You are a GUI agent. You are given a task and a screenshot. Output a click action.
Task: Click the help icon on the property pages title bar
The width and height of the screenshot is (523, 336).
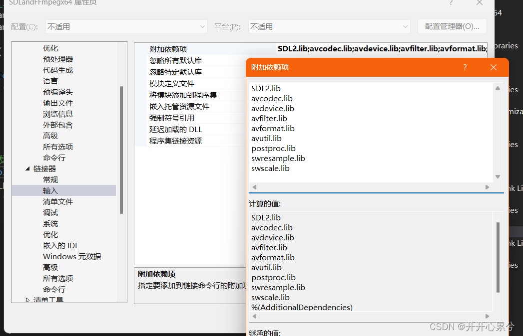(451, 3)
